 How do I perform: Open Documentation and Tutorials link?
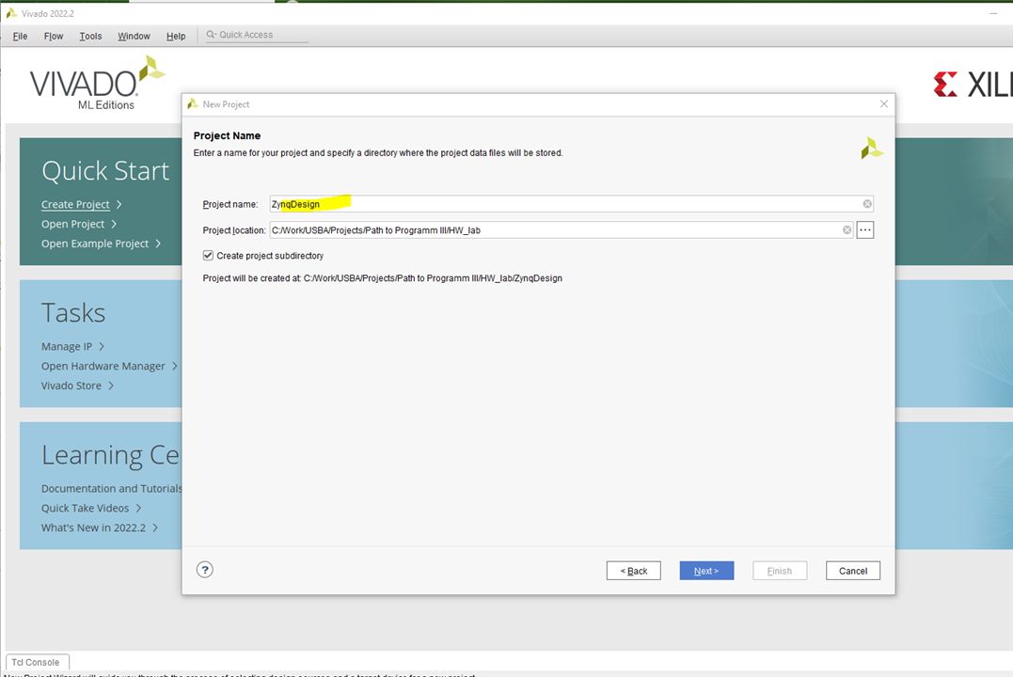(x=112, y=489)
